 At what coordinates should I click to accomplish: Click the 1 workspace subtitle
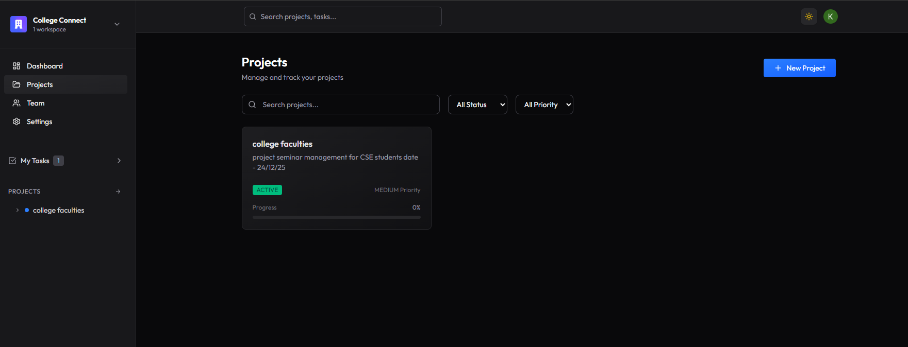pos(49,29)
